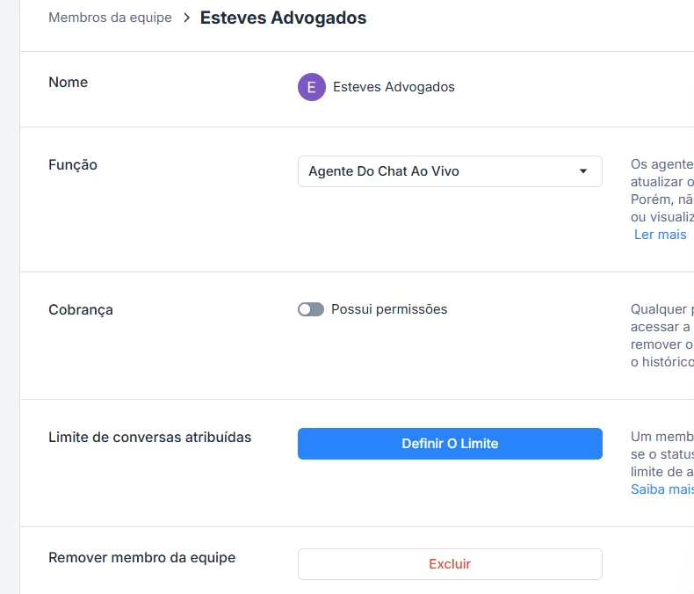Click the purple E avatar icon
Image resolution: width=694 pixels, height=594 pixels.
click(312, 87)
